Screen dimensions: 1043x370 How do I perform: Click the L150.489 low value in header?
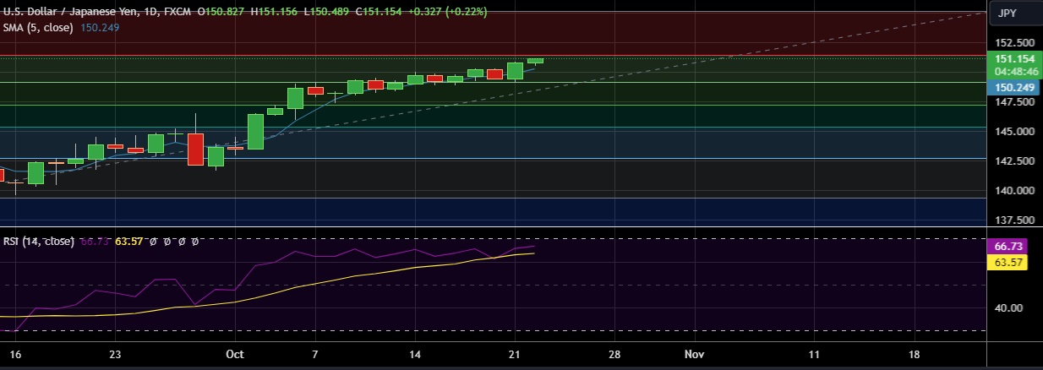[x=328, y=13]
